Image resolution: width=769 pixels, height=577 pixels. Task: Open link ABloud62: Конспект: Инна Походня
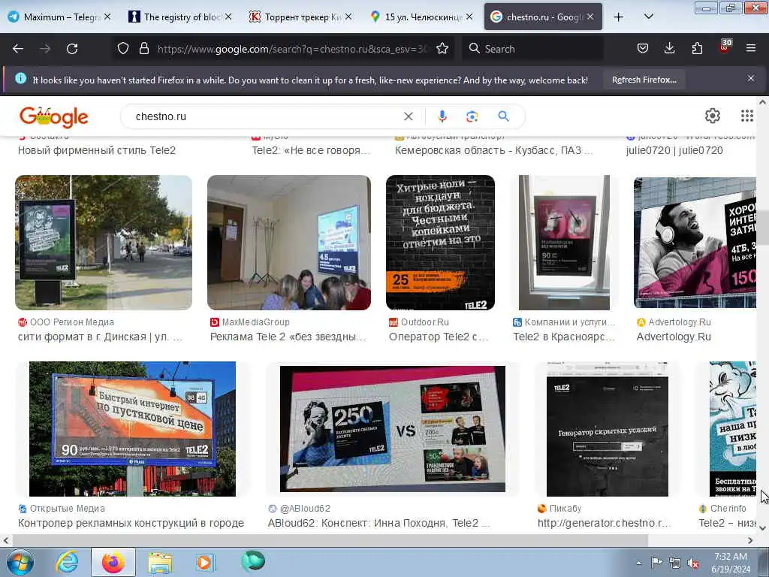[378, 524]
